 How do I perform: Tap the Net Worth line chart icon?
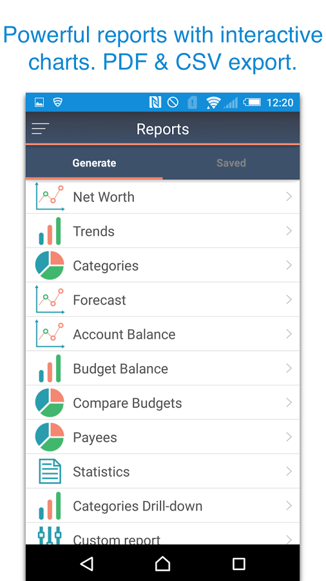point(50,197)
